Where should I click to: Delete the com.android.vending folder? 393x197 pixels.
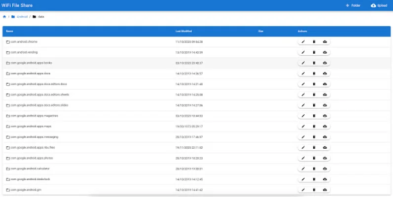[x=314, y=52]
